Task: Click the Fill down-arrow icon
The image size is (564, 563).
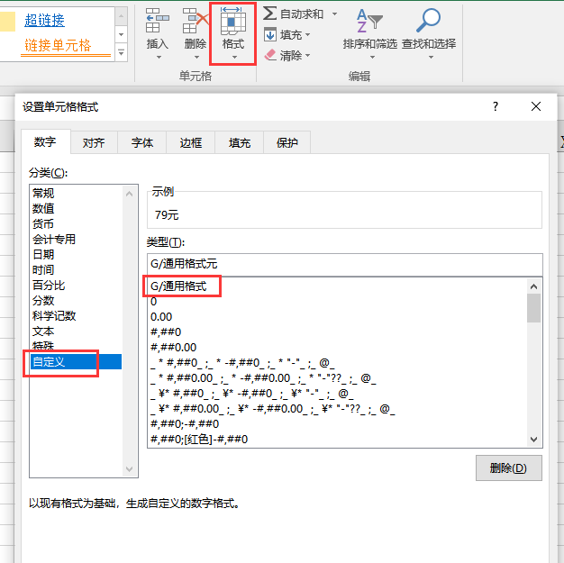Action: point(270,34)
